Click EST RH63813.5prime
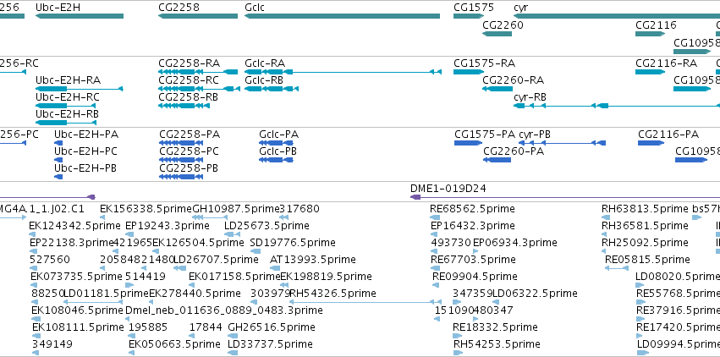This screenshot has height=357, width=720. pyautogui.click(x=605, y=217)
